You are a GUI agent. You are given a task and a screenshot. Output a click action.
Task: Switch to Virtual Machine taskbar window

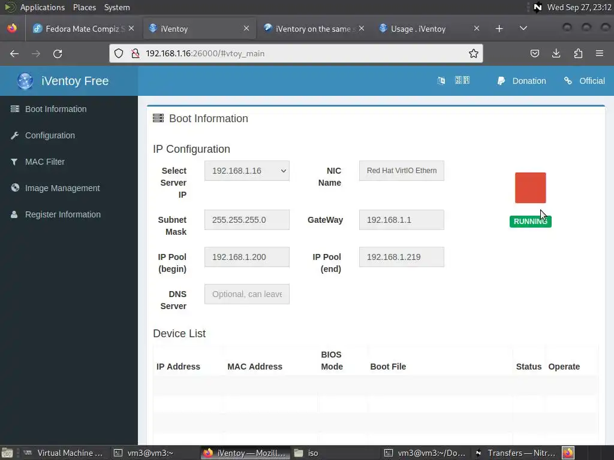pyautogui.click(x=64, y=453)
